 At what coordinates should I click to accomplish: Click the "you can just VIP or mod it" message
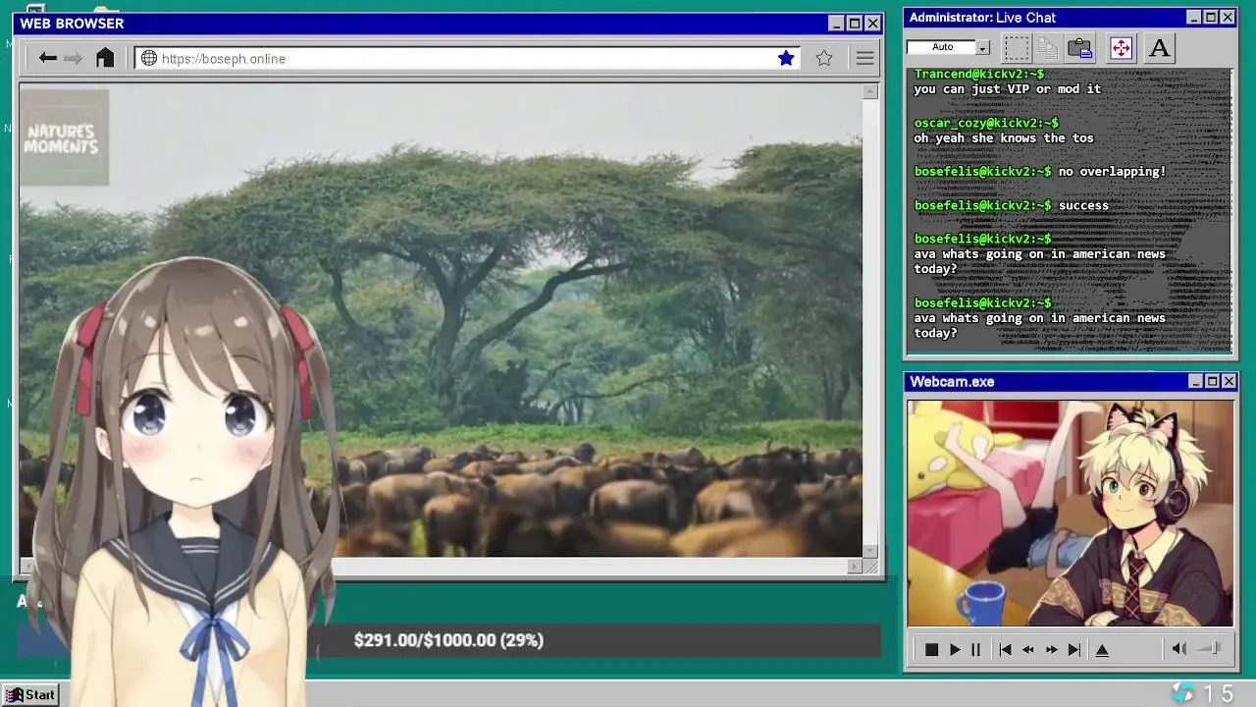1008,89
